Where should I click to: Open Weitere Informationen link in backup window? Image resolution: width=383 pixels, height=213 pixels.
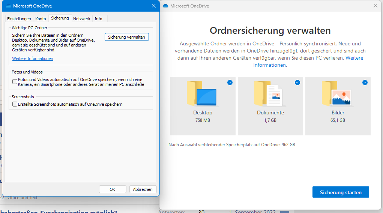click(x=354, y=58)
